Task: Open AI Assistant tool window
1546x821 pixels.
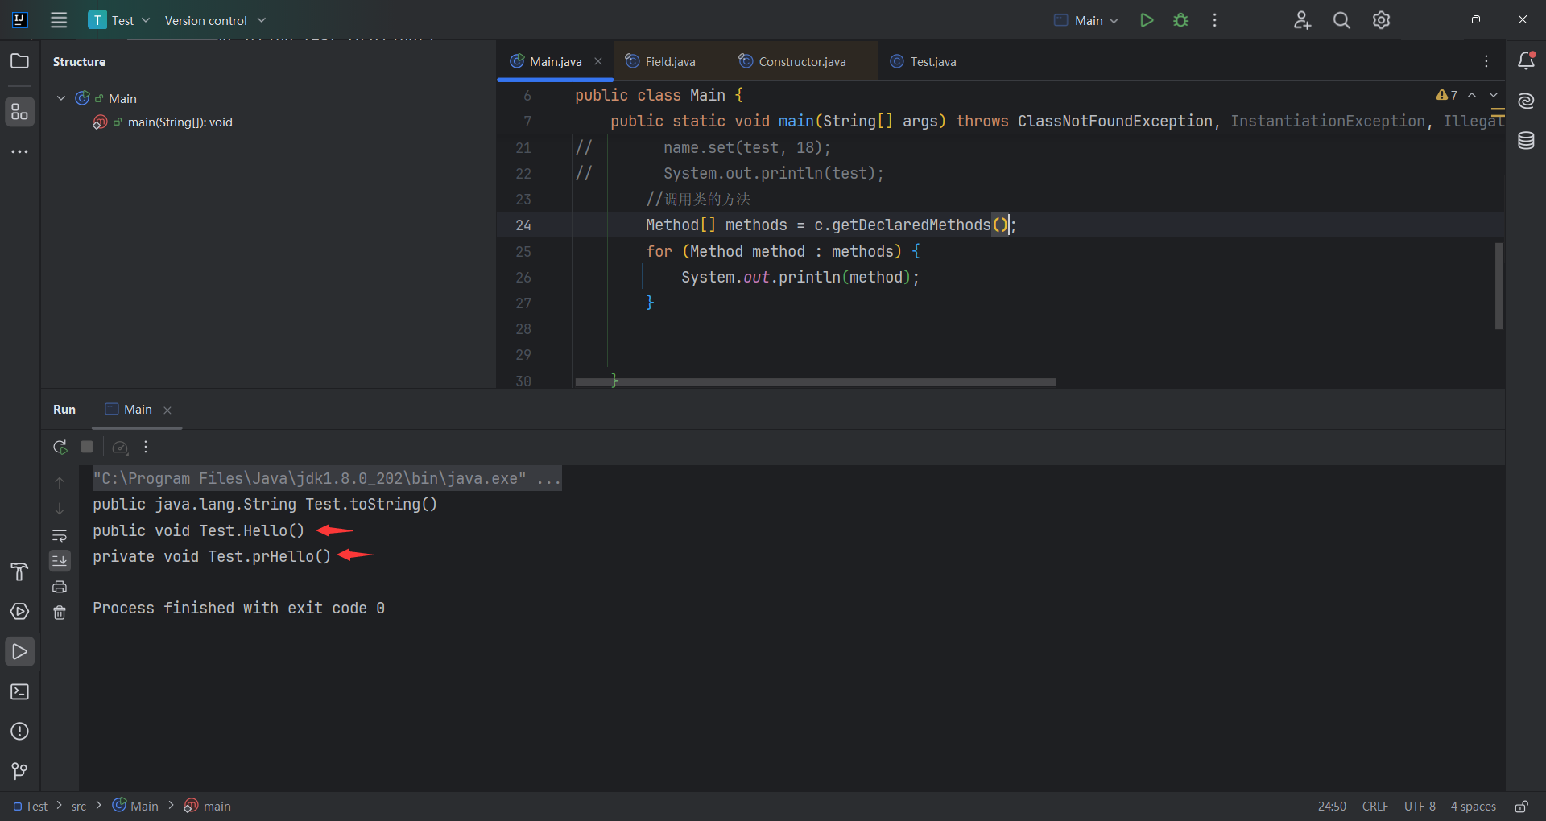Action: point(1526,101)
